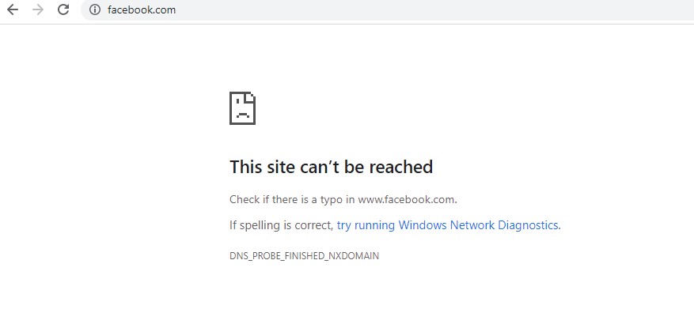Click the word "Diagnostics" in the link
The height and width of the screenshot is (328, 694).
point(528,225)
